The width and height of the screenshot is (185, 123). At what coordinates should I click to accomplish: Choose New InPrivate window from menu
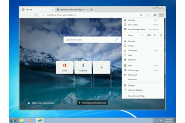click(143, 29)
